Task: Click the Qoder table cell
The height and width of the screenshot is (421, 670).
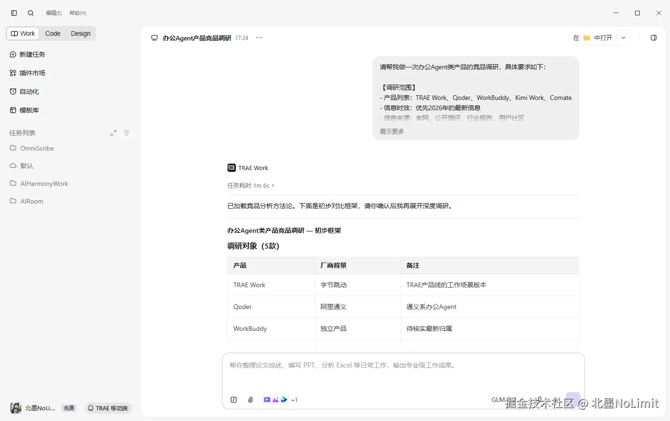Action: coord(271,307)
